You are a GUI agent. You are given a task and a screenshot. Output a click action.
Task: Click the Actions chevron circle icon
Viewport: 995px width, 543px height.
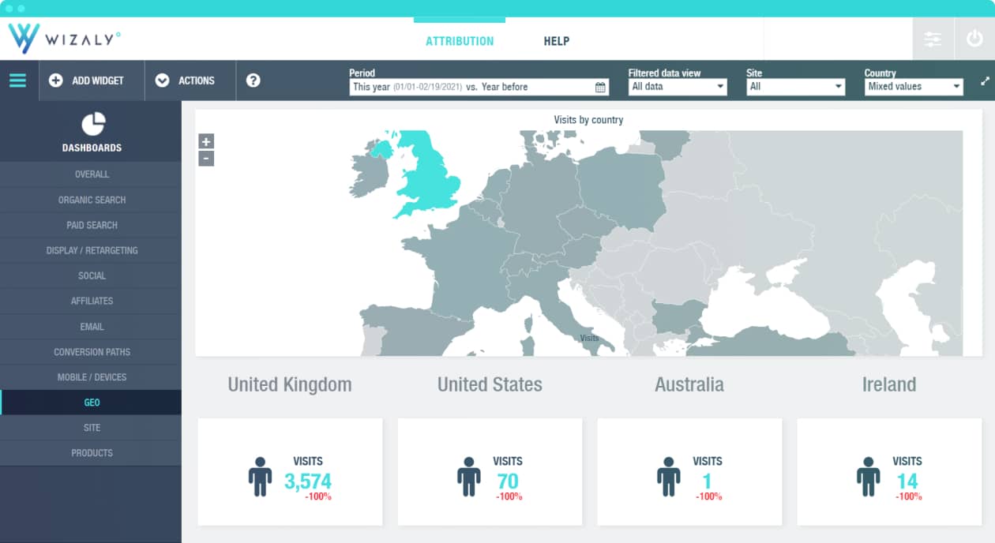[163, 81]
